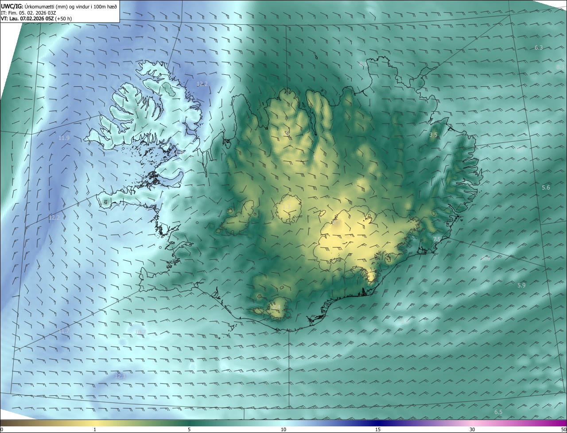Click the 1 tick label on the color scale
This screenshot has height=433, width=567.
pyautogui.click(x=95, y=429)
